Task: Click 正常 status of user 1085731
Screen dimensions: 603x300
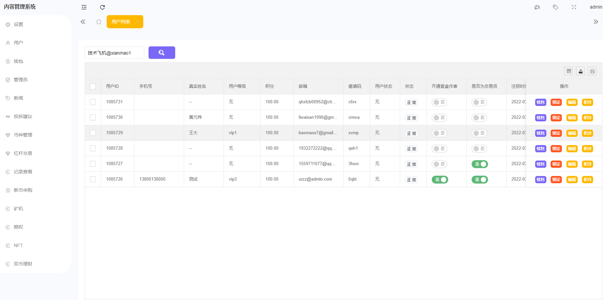Action: click(x=412, y=102)
